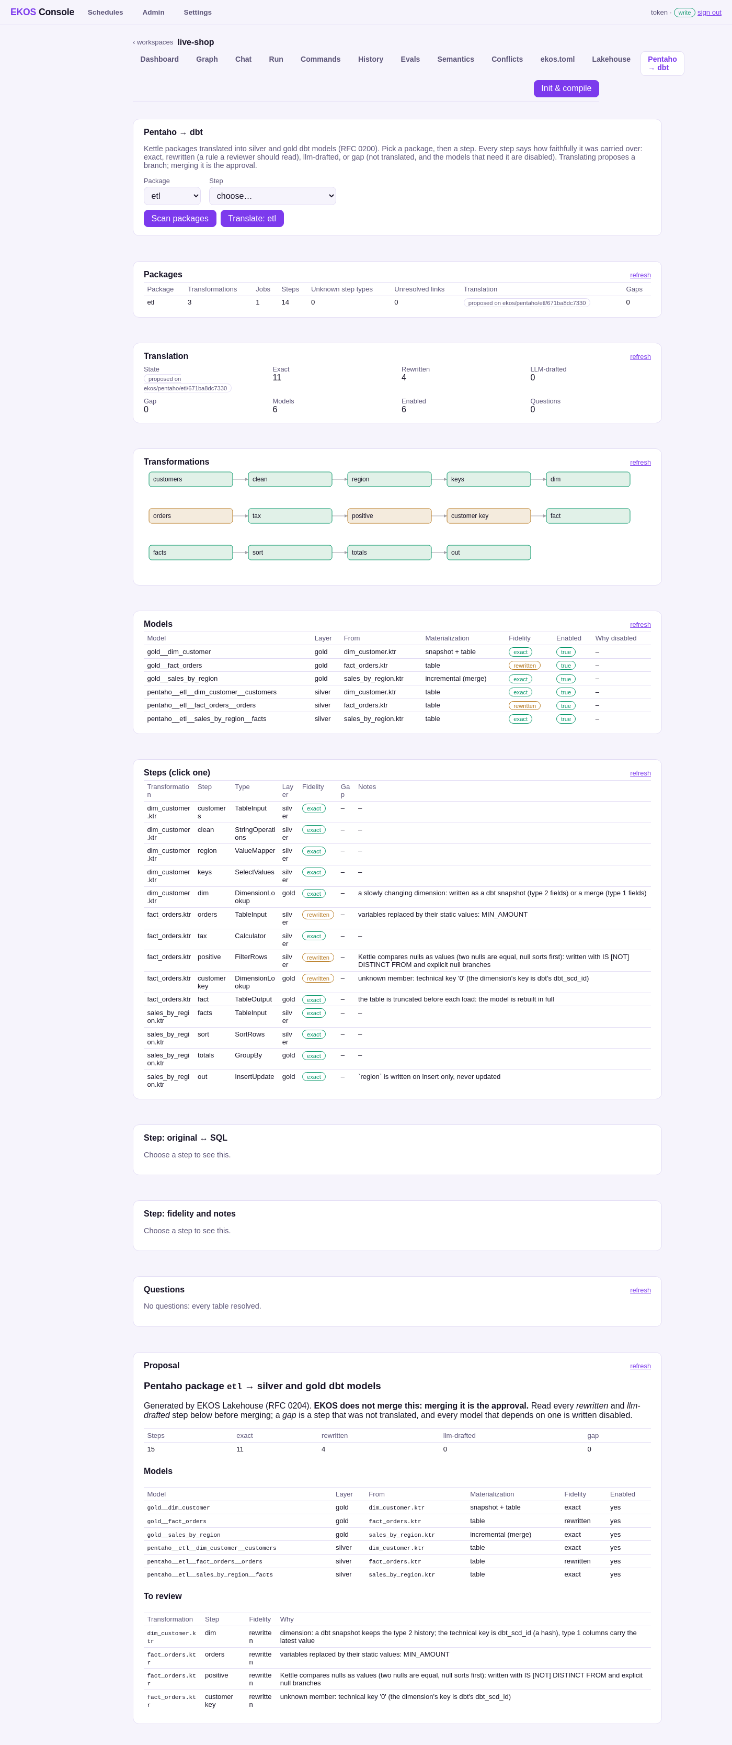Refresh the Steps panel
The height and width of the screenshot is (1745, 732).
click(640, 773)
